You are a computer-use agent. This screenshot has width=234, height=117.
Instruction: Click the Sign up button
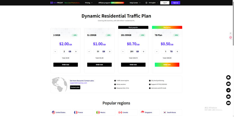[175, 3]
